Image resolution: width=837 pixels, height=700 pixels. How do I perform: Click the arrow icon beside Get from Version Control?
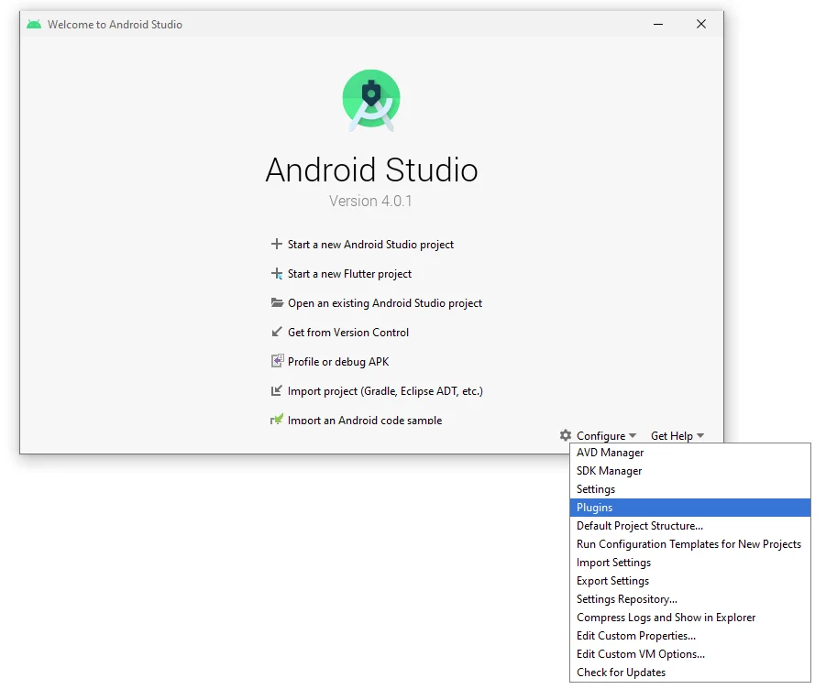click(x=277, y=332)
